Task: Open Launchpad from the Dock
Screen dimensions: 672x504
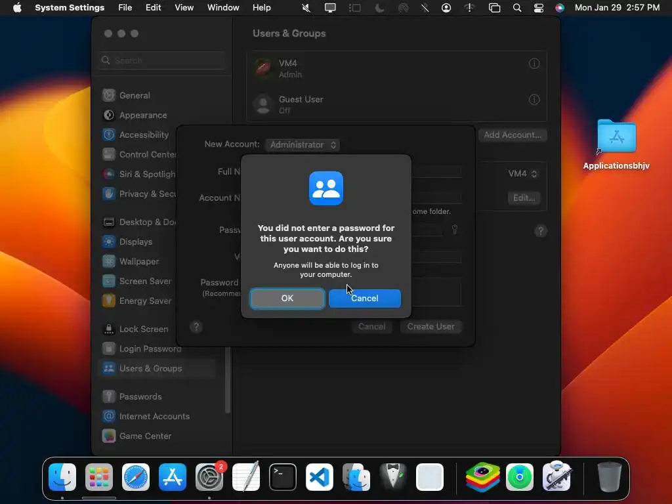Action: [99, 477]
